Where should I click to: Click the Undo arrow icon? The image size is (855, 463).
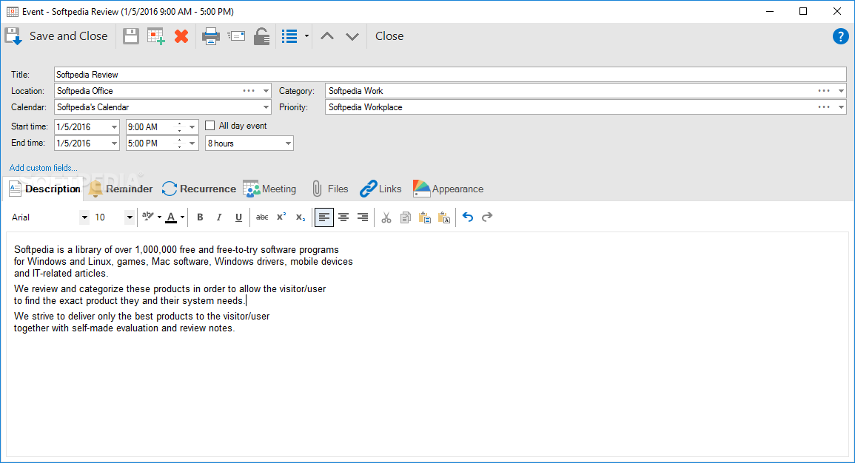tap(468, 217)
